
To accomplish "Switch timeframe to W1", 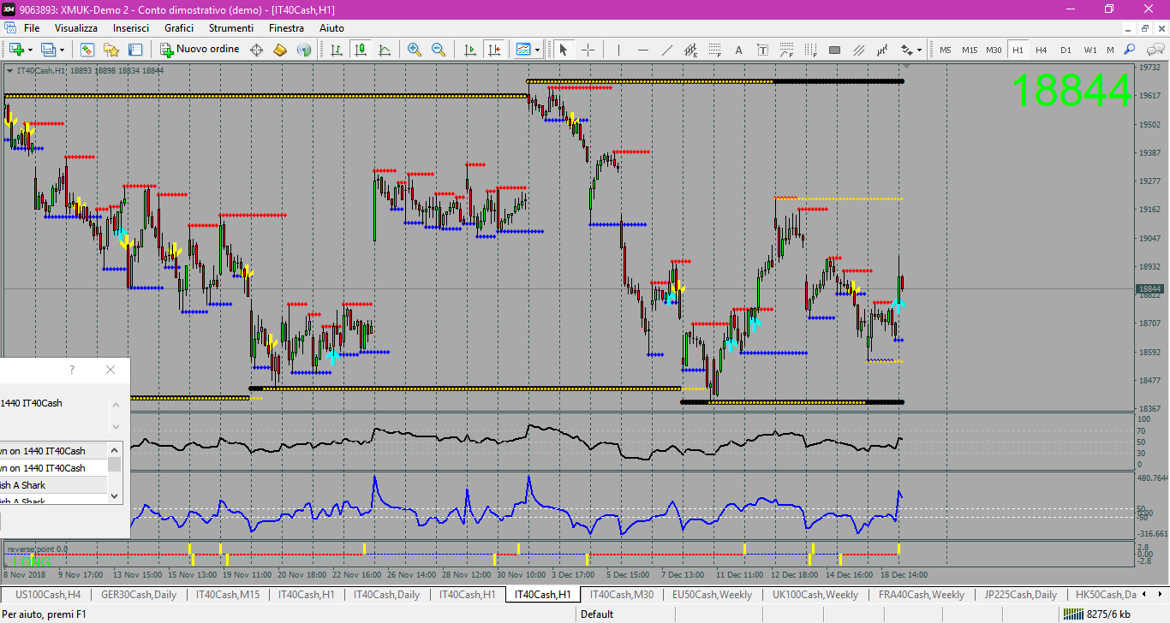I will pyautogui.click(x=1089, y=50).
